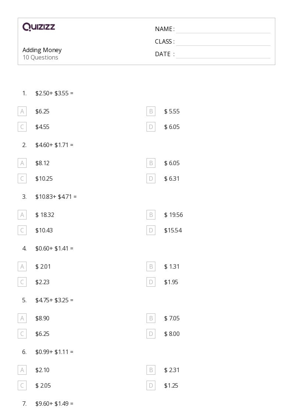
Task: Click question 3 text $10.83+ $4.71
Action: (x=56, y=197)
